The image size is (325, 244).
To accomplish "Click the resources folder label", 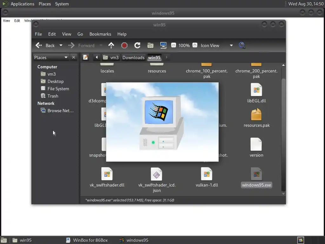I will pos(157,71).
